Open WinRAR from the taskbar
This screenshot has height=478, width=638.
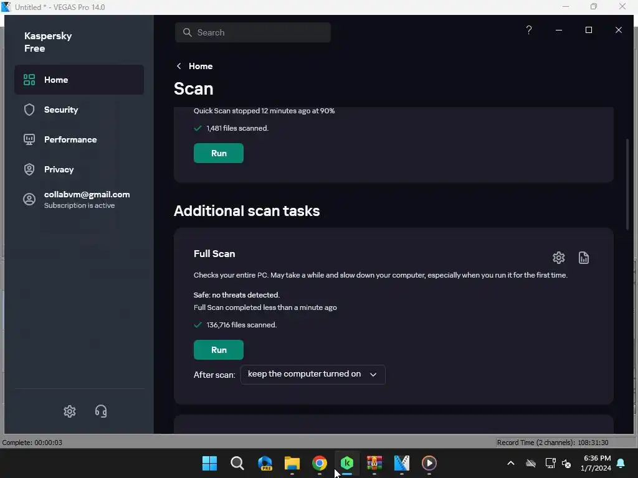click(x=374, y=463)
